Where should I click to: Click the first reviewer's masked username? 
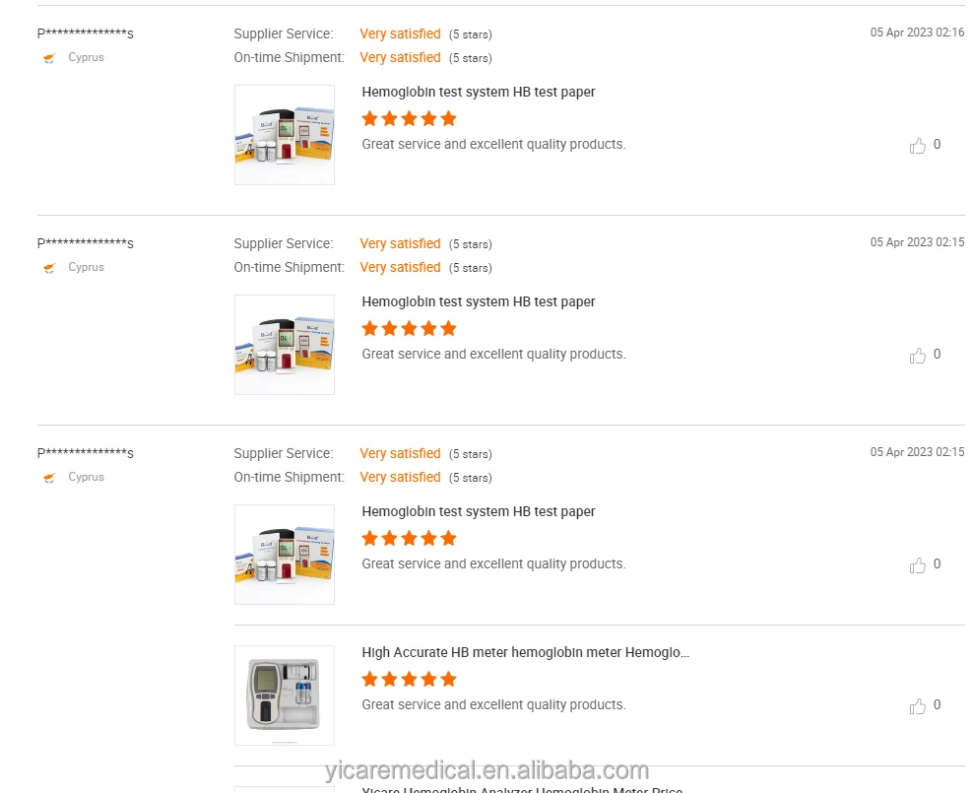point(86,33)
